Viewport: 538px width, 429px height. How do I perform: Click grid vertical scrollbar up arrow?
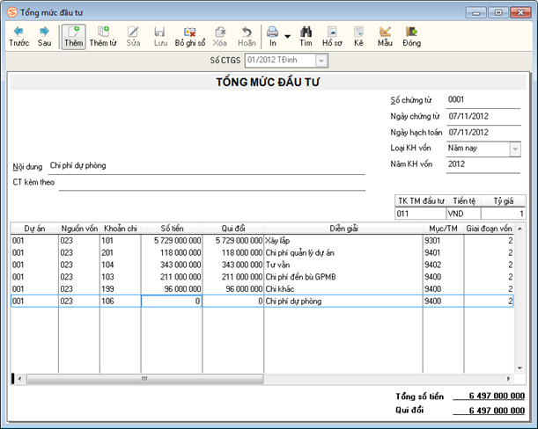tap(520, 229)
